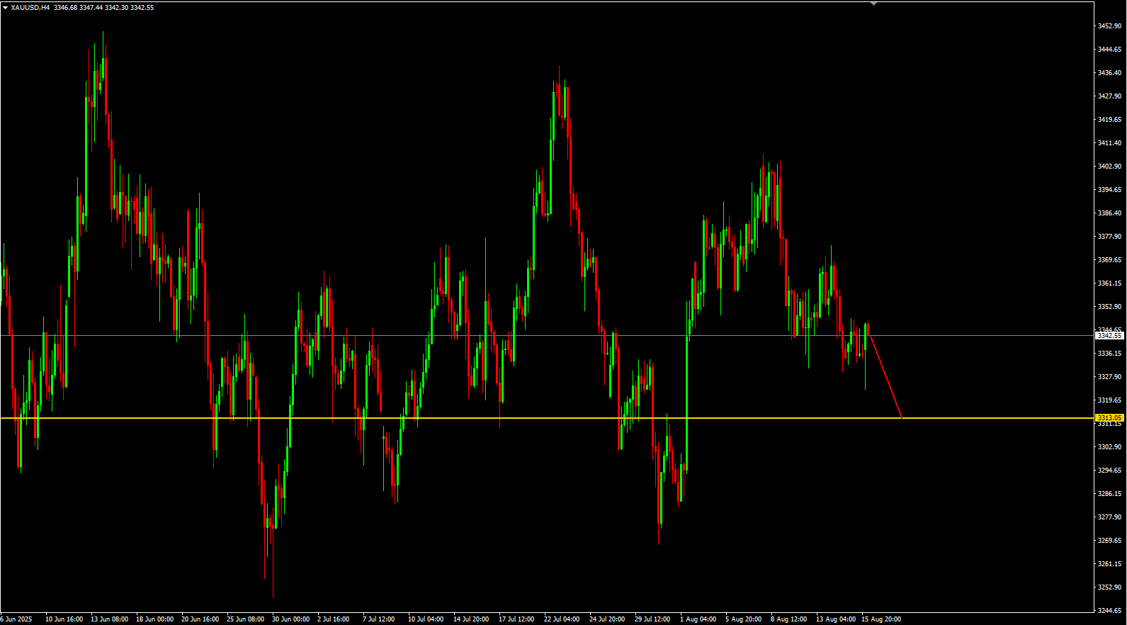Click the 17 Jul 12:00 time label

tap(516, 619)
